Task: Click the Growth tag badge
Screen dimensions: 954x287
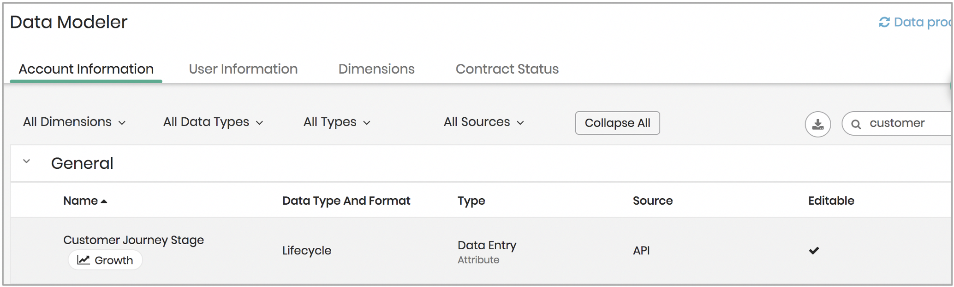Action: click(x=105, y=260)
